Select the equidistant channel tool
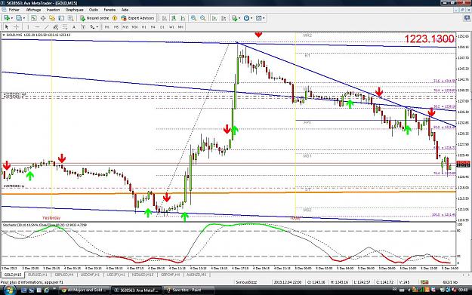Viewport: 472px width, 295px height. tap(55, 27)
